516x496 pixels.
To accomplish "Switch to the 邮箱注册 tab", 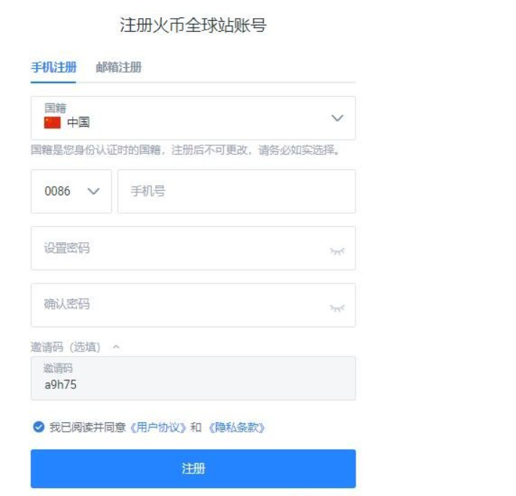I will pyautogui.click(x=119, y=68).
